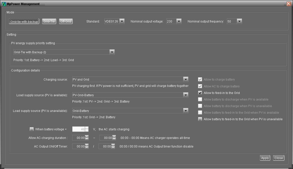Decrease the AC-charging duration end time
The image size is (293, 169).
pos(114,139)
